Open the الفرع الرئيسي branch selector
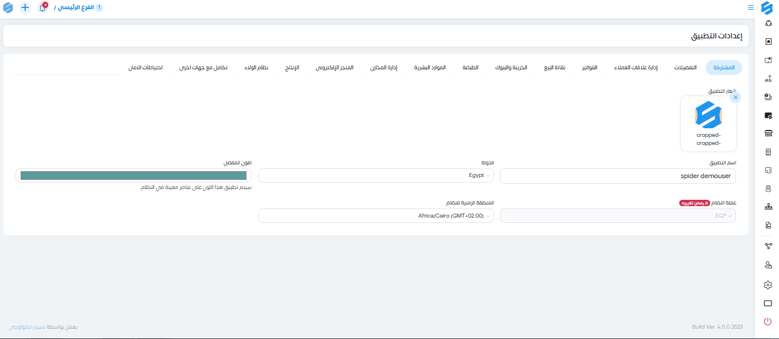This screenshot has width=779, height=339. (x=79, y=8)
